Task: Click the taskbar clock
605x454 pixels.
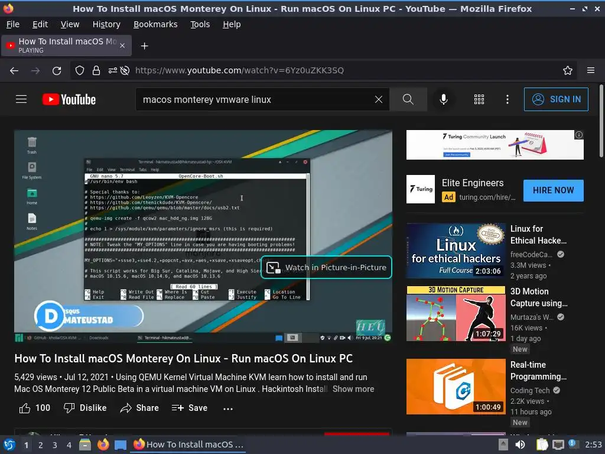Action: pos(593,445)
